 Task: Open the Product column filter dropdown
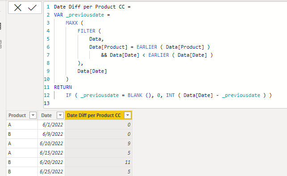tap(33, 115)
